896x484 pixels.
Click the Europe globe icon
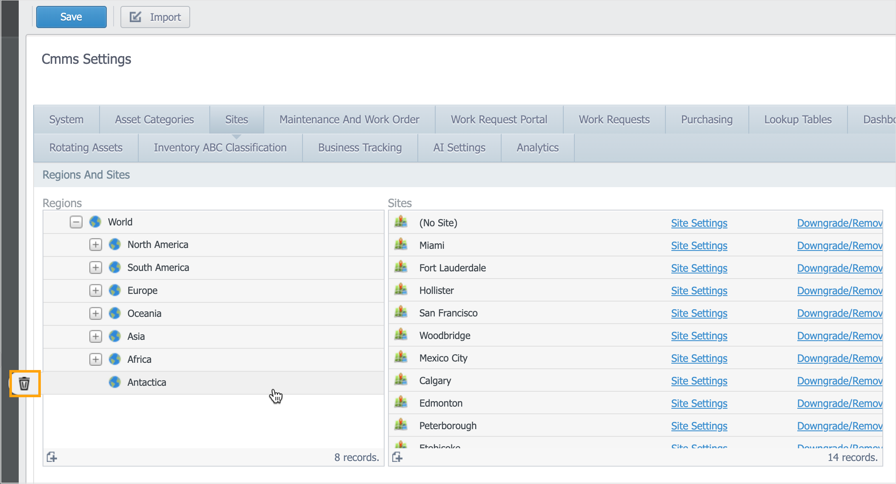coord(115,290)
